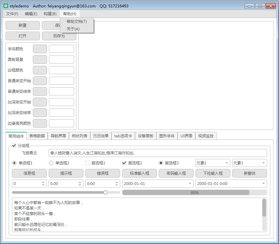
Task: Click the 边缘高亮颜色 color swatch
Action: click(40, 123)
